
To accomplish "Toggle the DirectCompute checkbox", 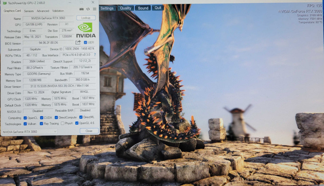I will click(56, 117).
